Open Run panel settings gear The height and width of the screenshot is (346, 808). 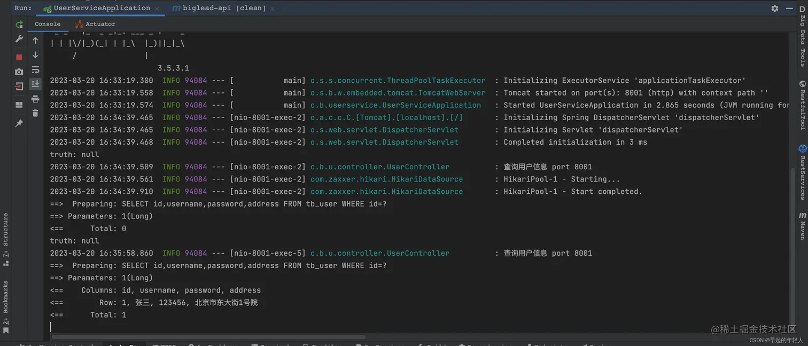775,8
